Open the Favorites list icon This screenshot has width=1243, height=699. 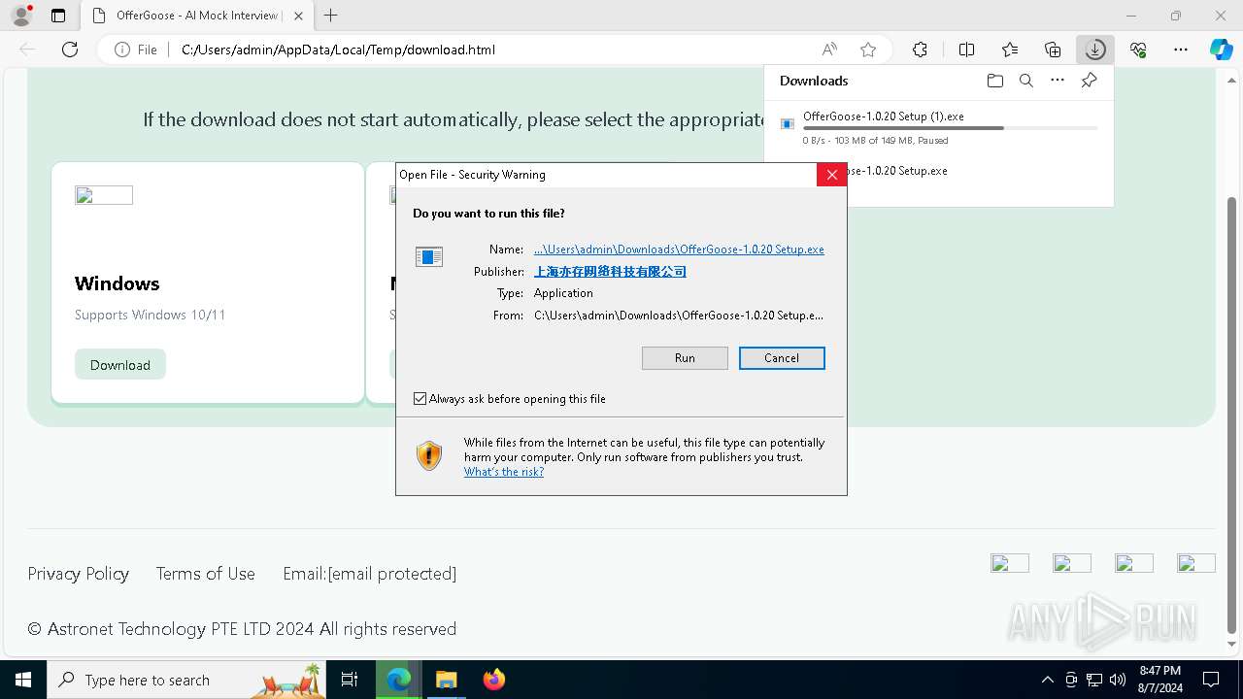[x=1010, y=50]
